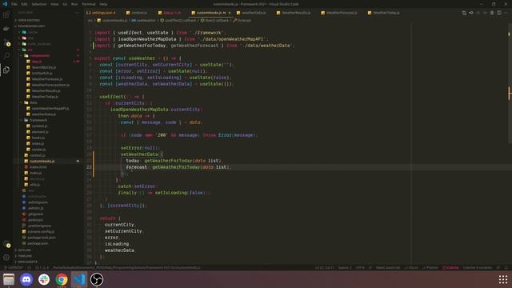Click ESLint status bar item
The height and width of the screenshot is (288, 512).
tap(411, 268)
